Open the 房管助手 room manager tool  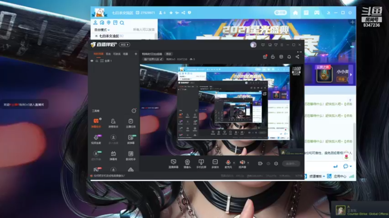(x=113, y=123)
